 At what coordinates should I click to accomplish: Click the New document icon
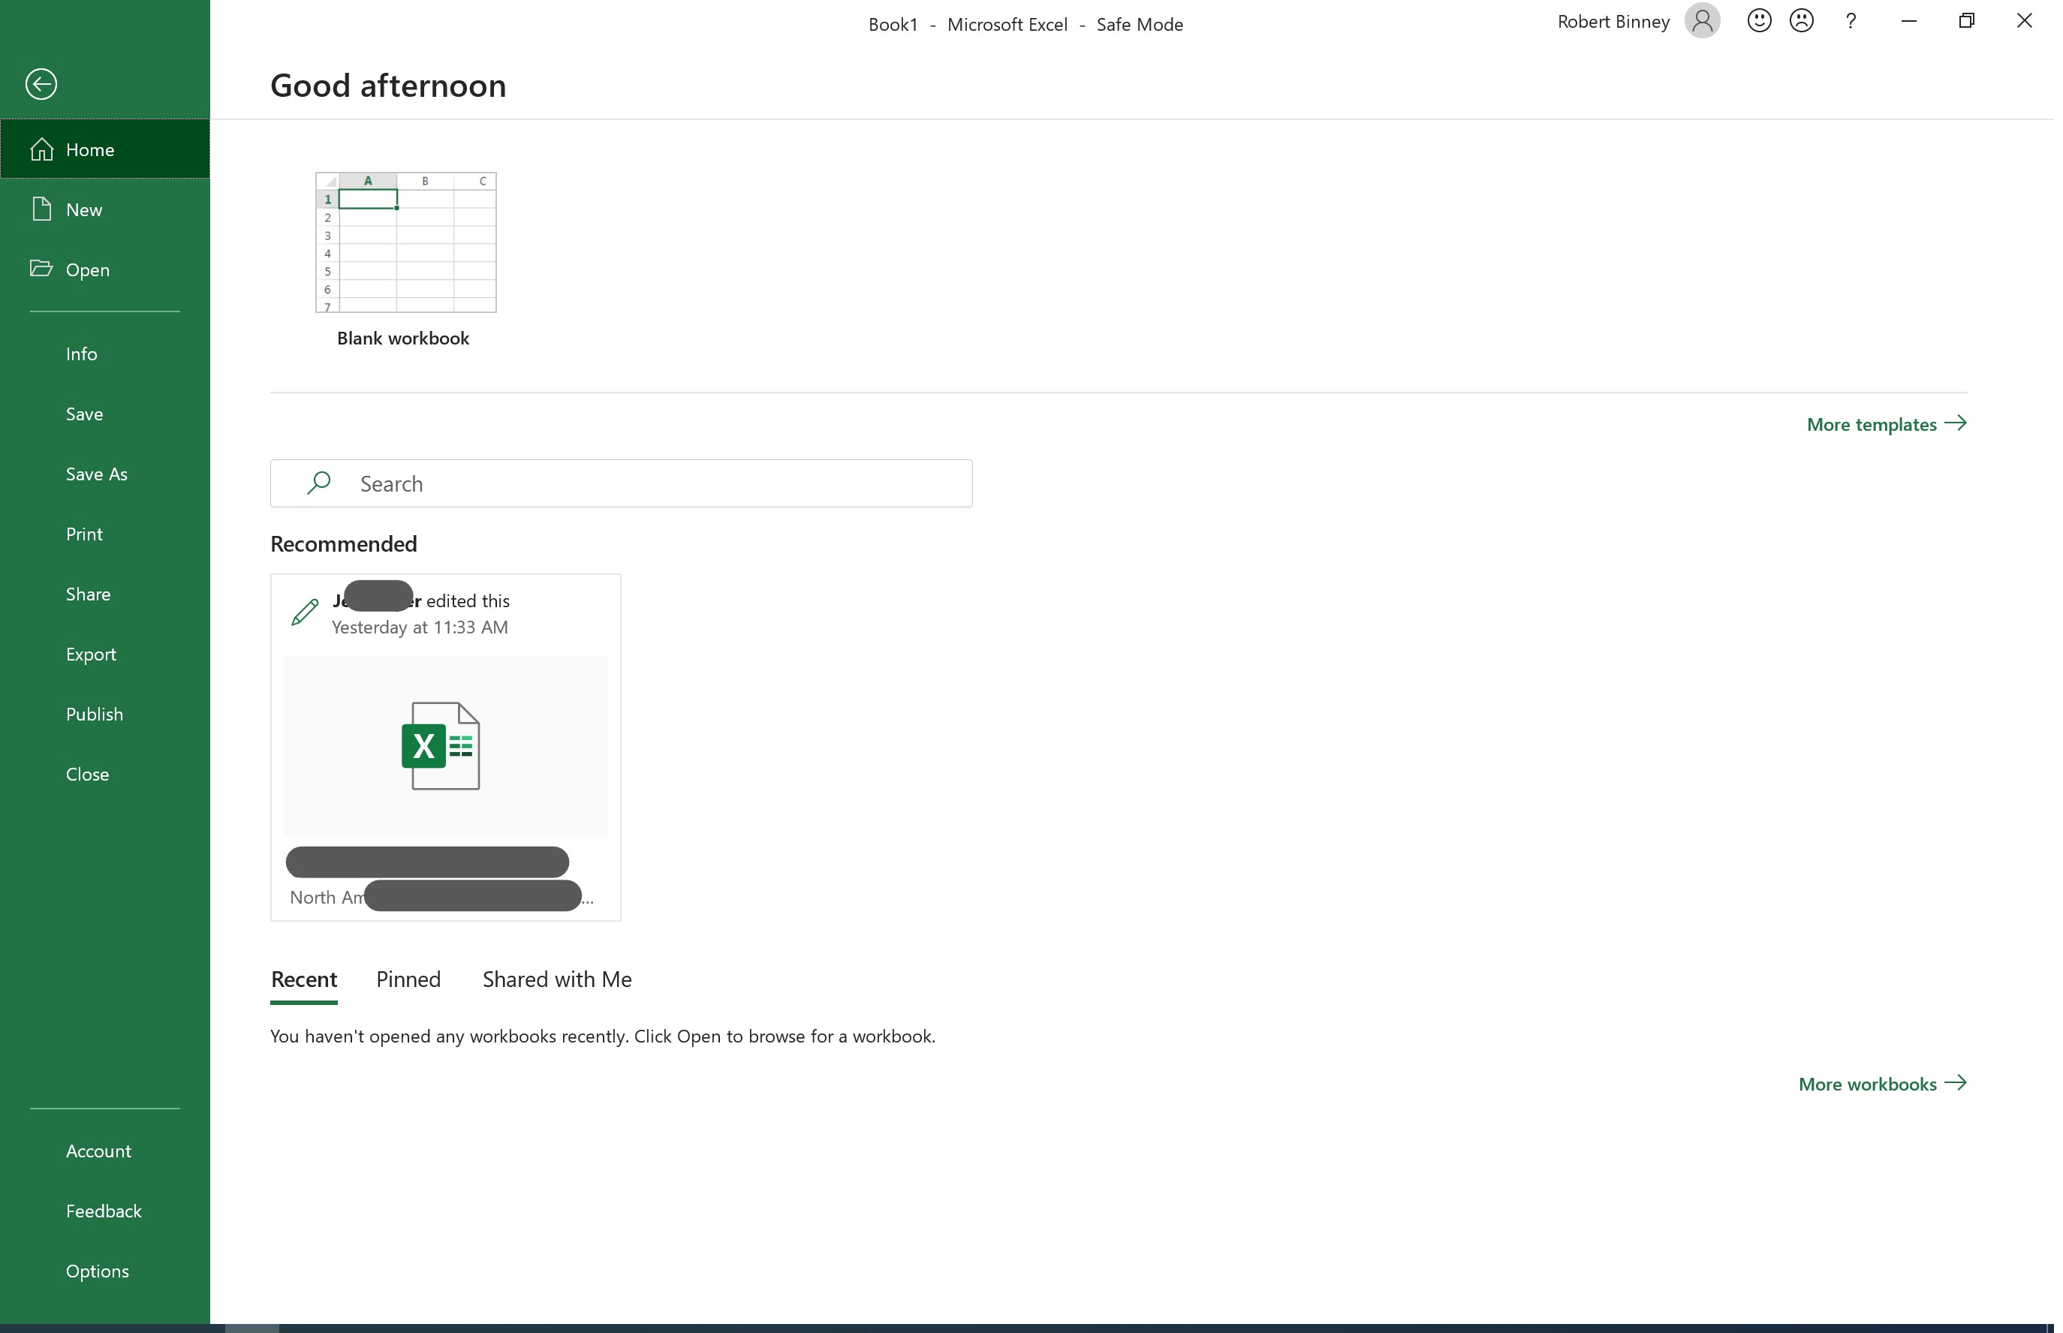(41, 209)
